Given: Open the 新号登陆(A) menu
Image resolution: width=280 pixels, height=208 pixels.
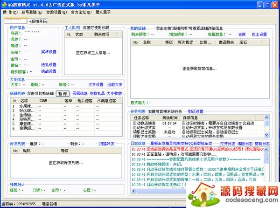Looking at the screenshot, I should pyautogui.click(x=32, y=12).
